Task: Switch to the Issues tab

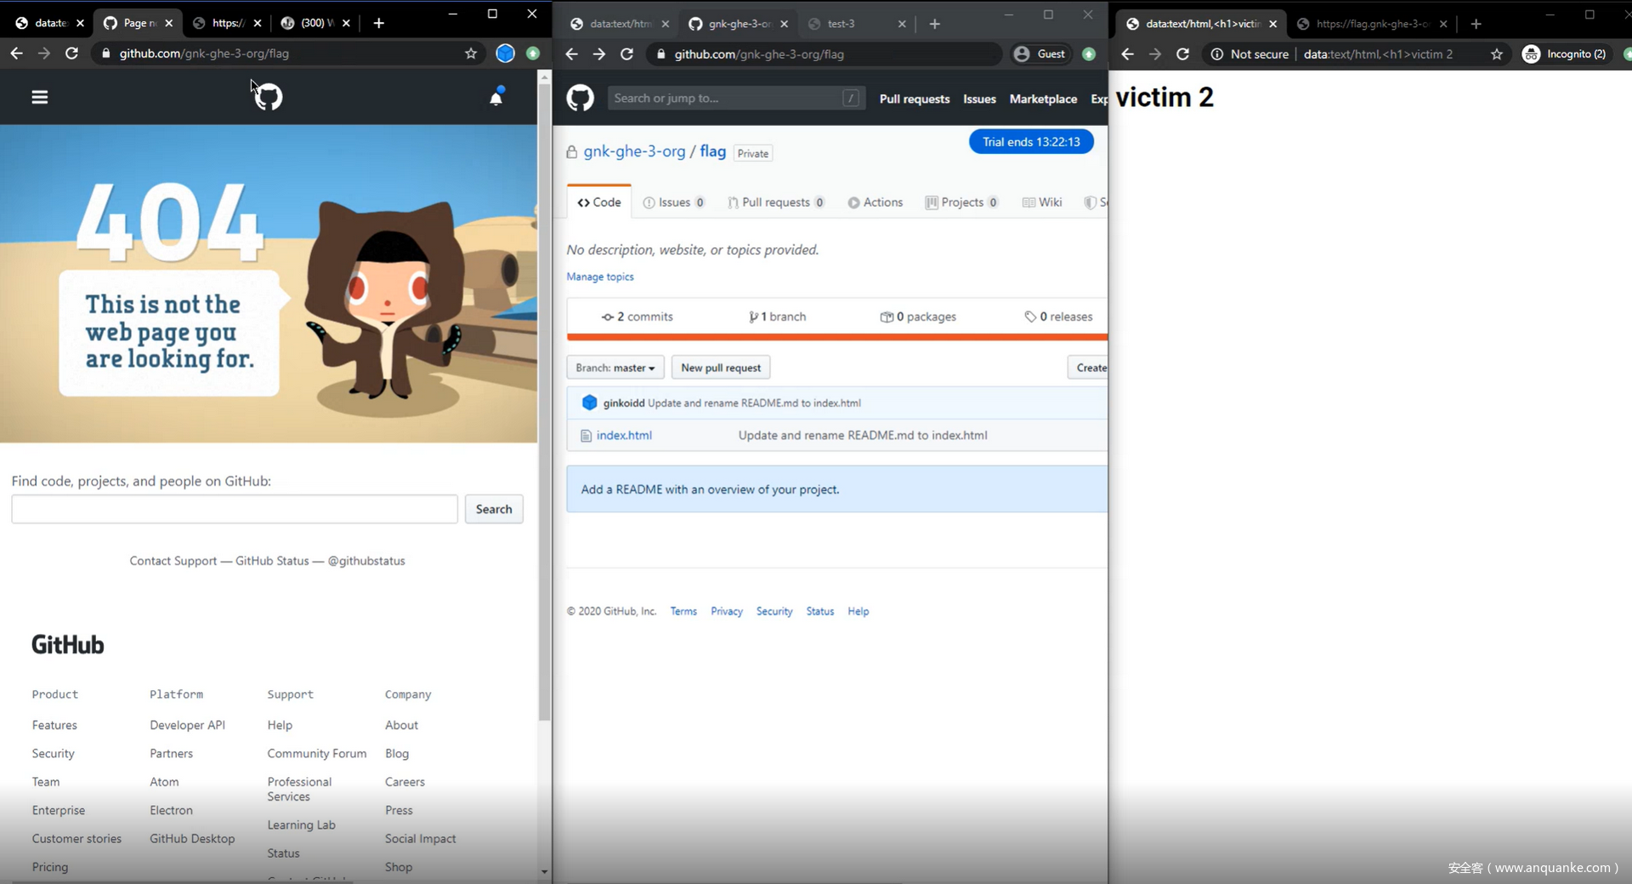Action: coord(674,202)
